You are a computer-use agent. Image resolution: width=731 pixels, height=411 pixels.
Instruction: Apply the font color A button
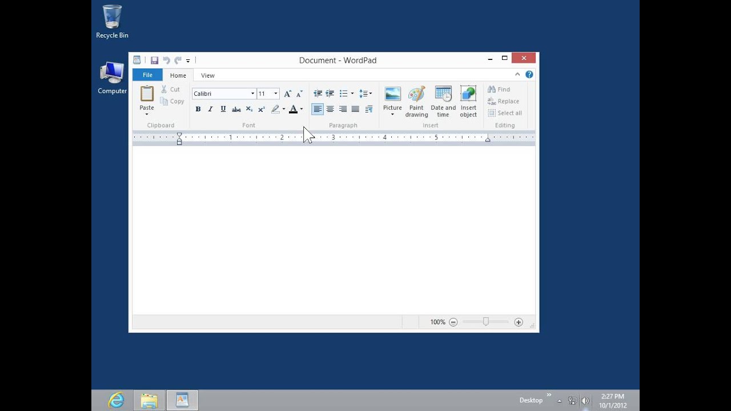[x=293, y=109]
